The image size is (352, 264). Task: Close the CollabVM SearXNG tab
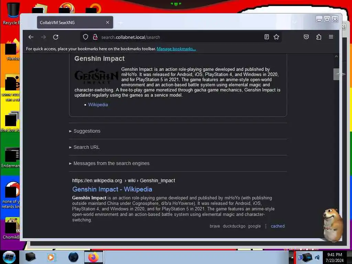108,22
